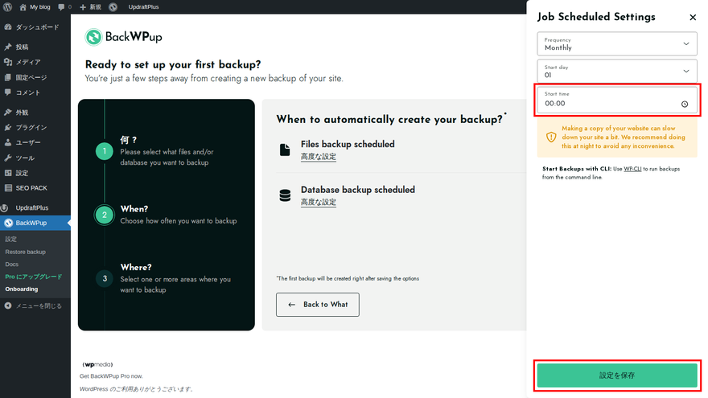
Task: Open the Frequency Monthly dropdown
Action: click(617, 43)
